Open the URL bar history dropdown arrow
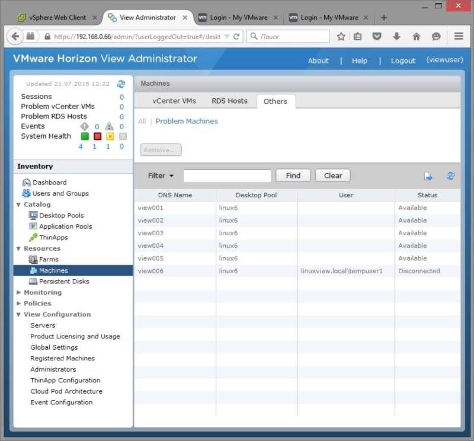 click(227, 37)
